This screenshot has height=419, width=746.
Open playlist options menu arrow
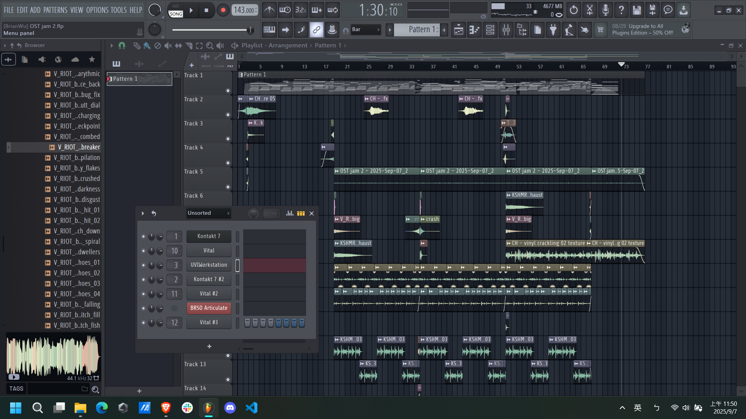point(112,45)
